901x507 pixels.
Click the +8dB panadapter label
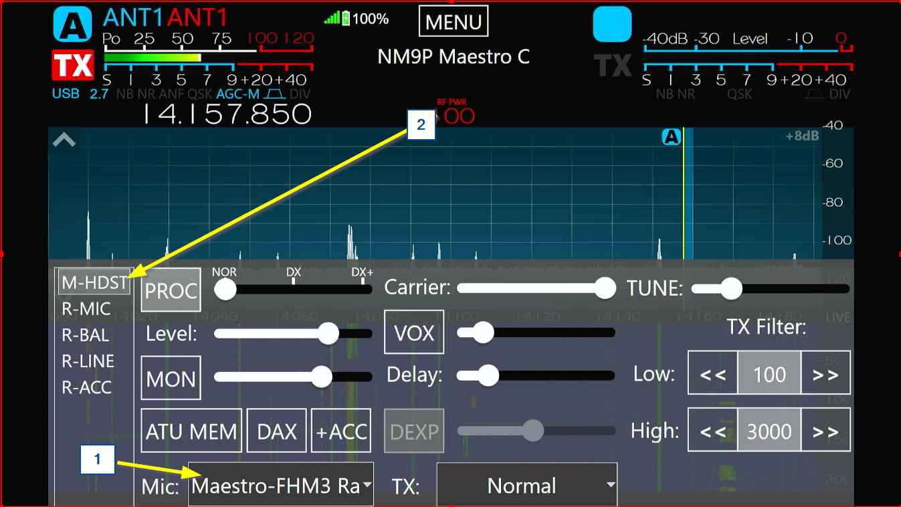click(x=802, y=136)
